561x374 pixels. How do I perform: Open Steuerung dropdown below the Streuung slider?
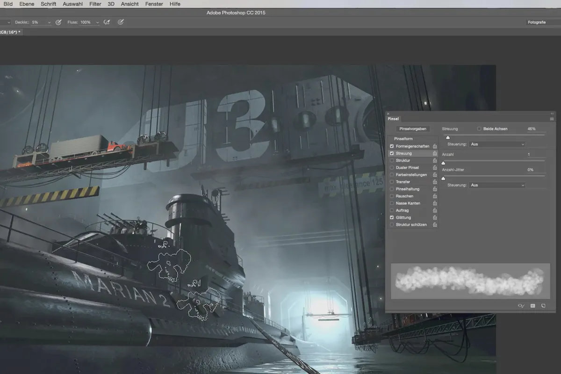click(x=497, y=144)
